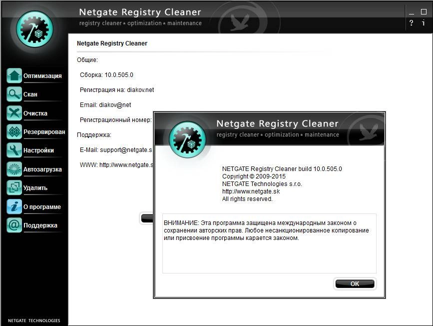The width and height of the screenshot is (433, 326).
Task: Click the Сборка: 10.0.505.0 text
Action: [106, 75]
